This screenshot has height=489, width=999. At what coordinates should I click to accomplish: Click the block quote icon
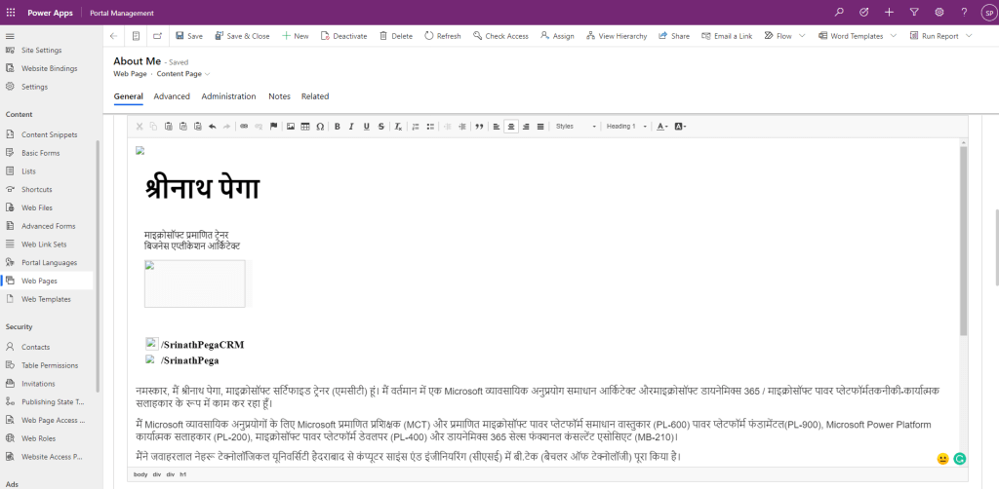click(x=479, y=127)
